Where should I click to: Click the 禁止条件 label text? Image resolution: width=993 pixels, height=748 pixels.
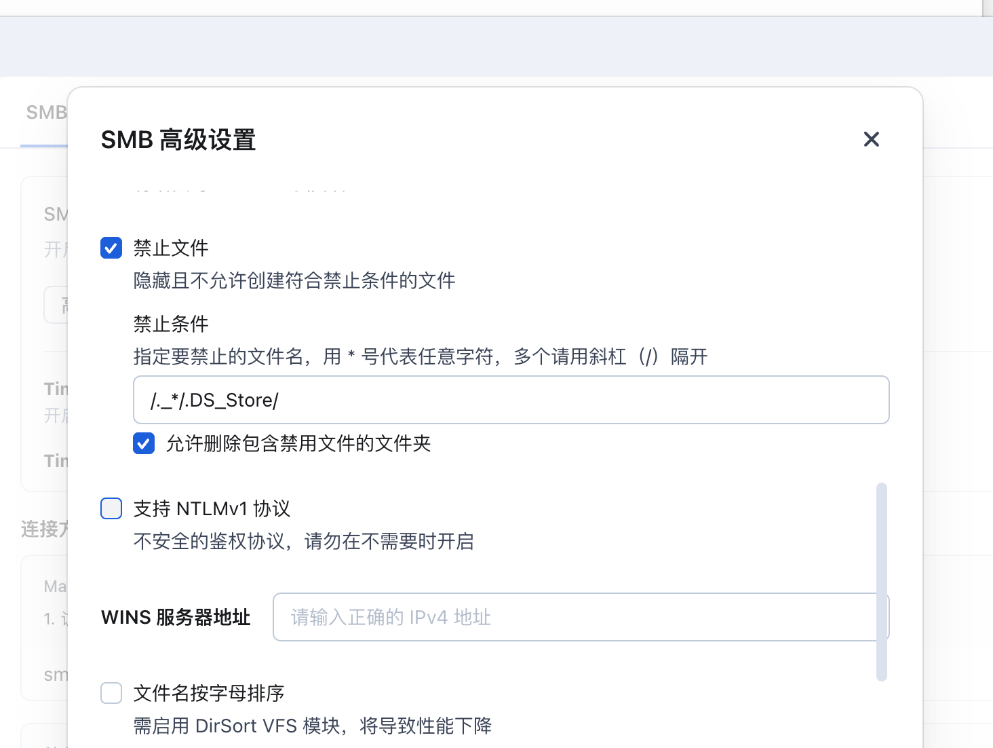tap(170, 324)
